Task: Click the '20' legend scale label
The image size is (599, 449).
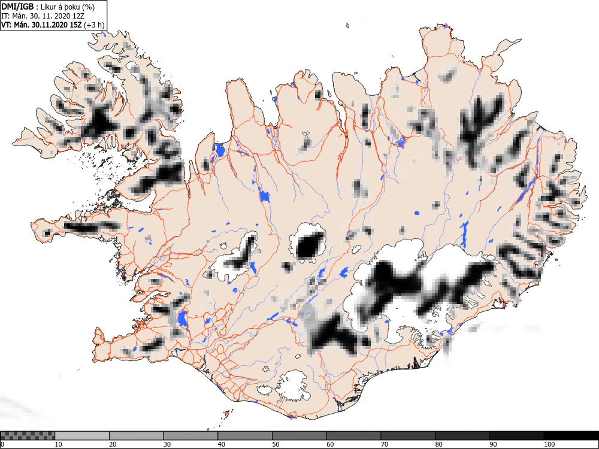Action: tap(113, 444)
